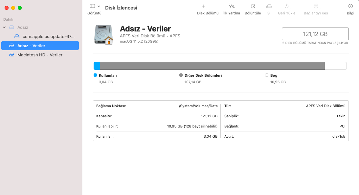The image size is (359, 195).
Task: Click the Tür value APFS Veri Disk Bölümü
Action: (x=325, y=106)
